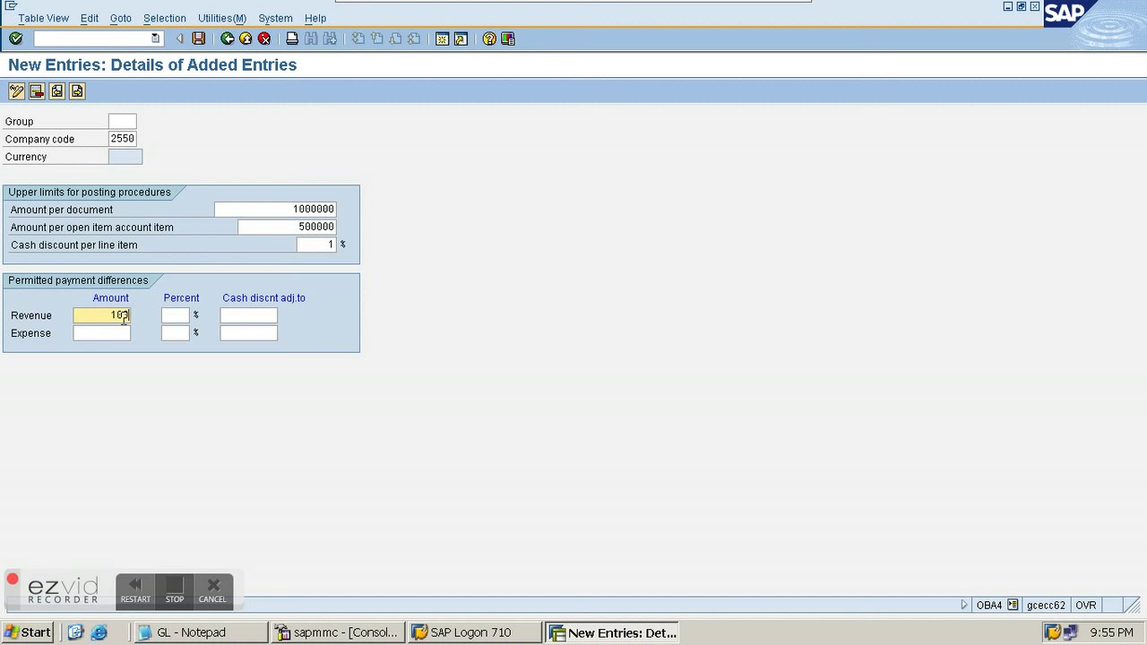Viewport: 1147px width, 645px height.
Task: Click the Revenue Percent field
Action: tap(176, 315)
